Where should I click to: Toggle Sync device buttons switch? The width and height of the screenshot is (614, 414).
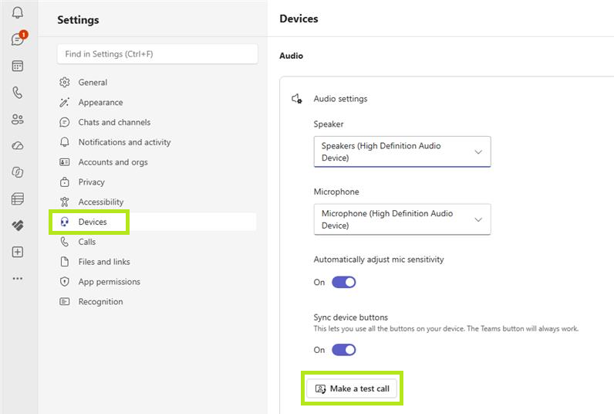coord(344,350)
